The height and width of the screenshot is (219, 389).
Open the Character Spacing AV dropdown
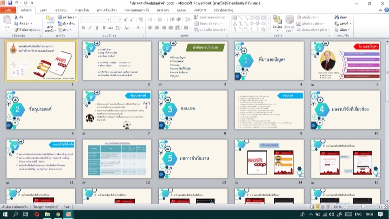[118, 28]
